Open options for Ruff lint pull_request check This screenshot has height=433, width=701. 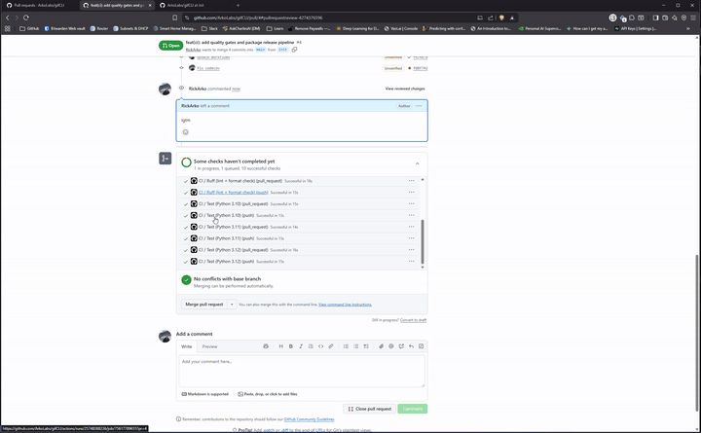click(x=411, y=181)
